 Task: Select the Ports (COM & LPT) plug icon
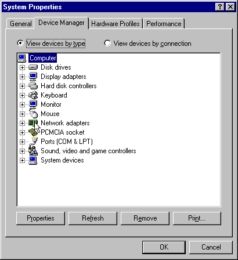click(33, 142)
